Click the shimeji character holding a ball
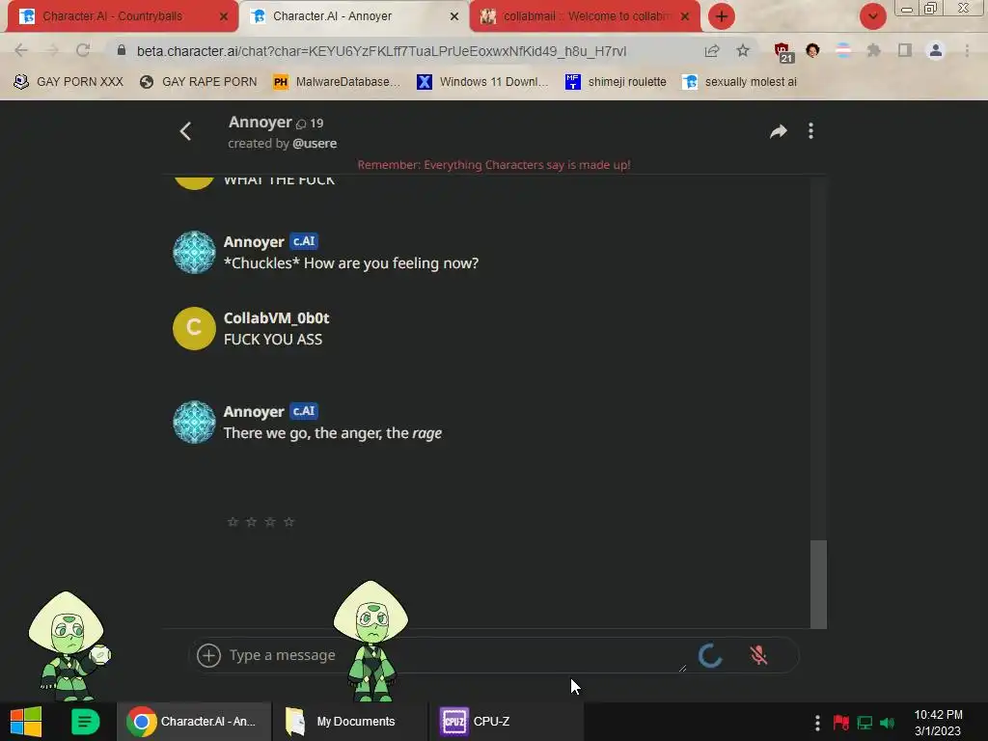Screen dimensions: 988x741 pos(69,646)
